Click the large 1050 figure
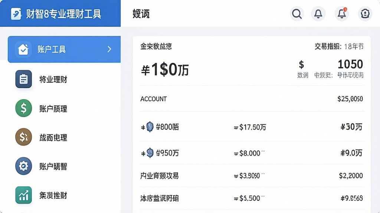 click(350, 64)
